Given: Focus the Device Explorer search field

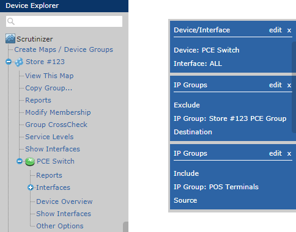Looking at the screenshot, I should tap(64, 21).
